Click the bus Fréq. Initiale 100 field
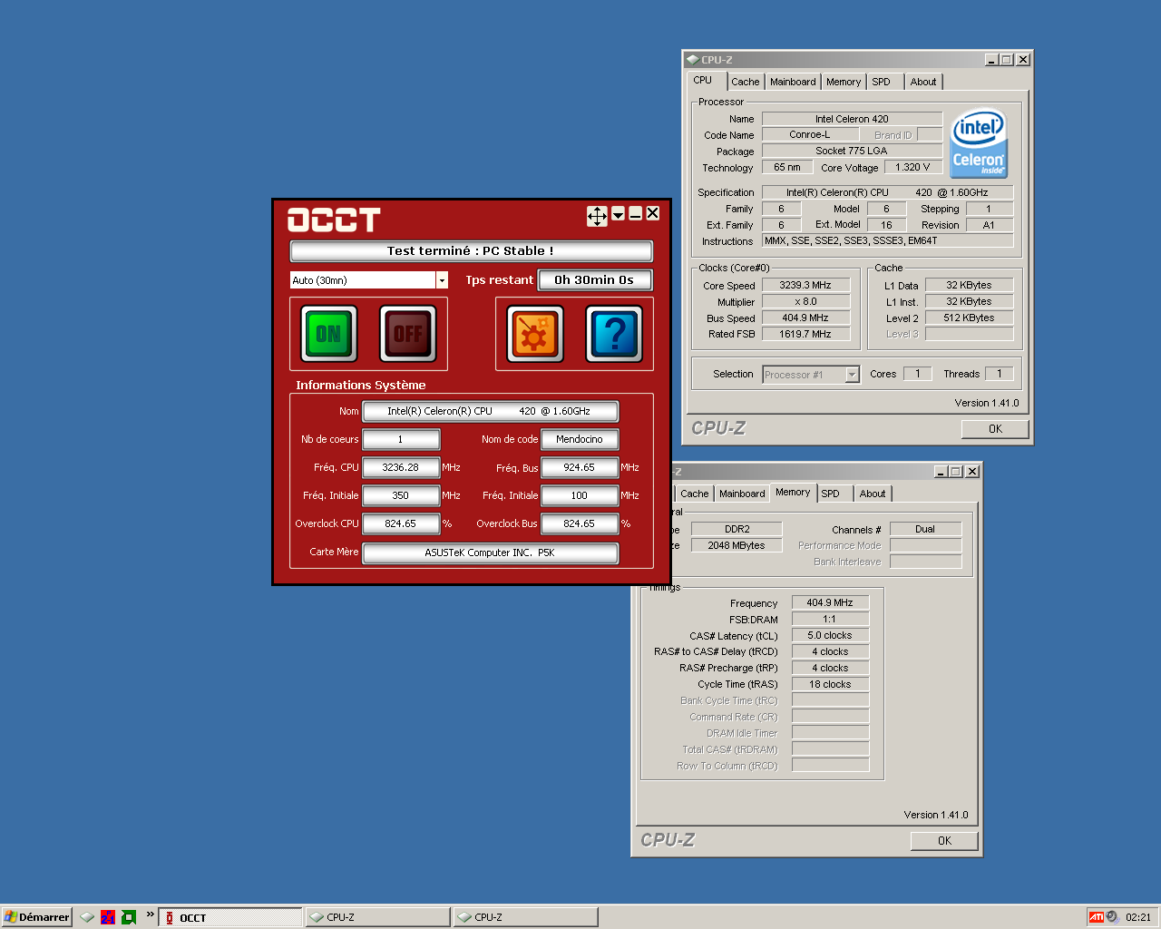 coord(580,496)
